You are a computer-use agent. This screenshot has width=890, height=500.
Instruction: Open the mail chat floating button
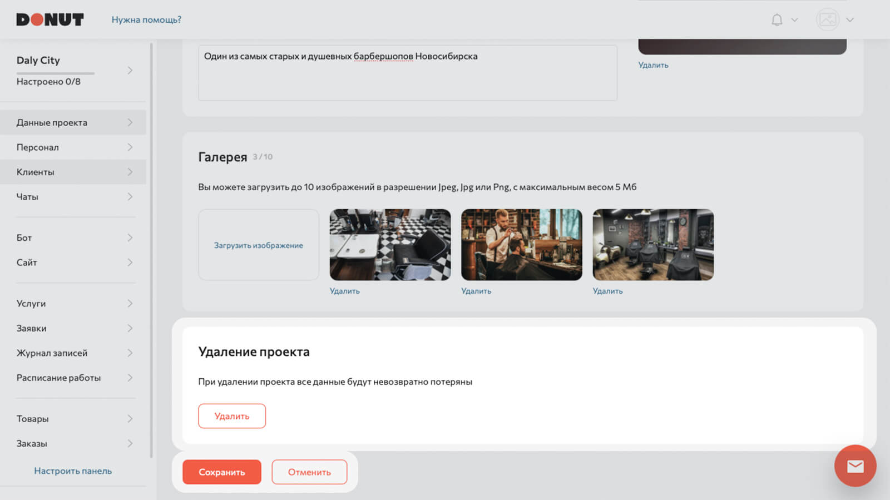point(855,466)
